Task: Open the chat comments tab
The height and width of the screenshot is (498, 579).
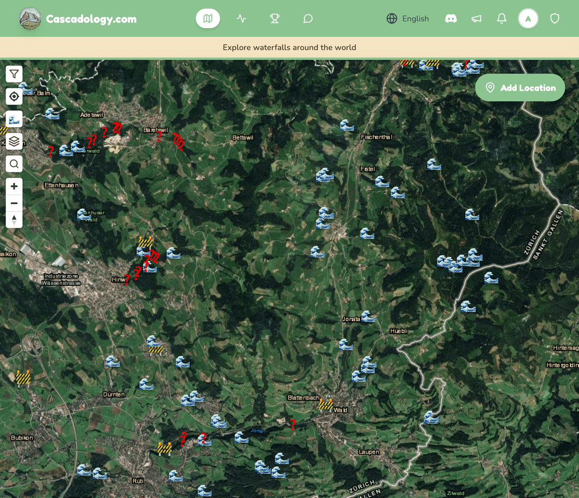Action: (x=308, y=19)
